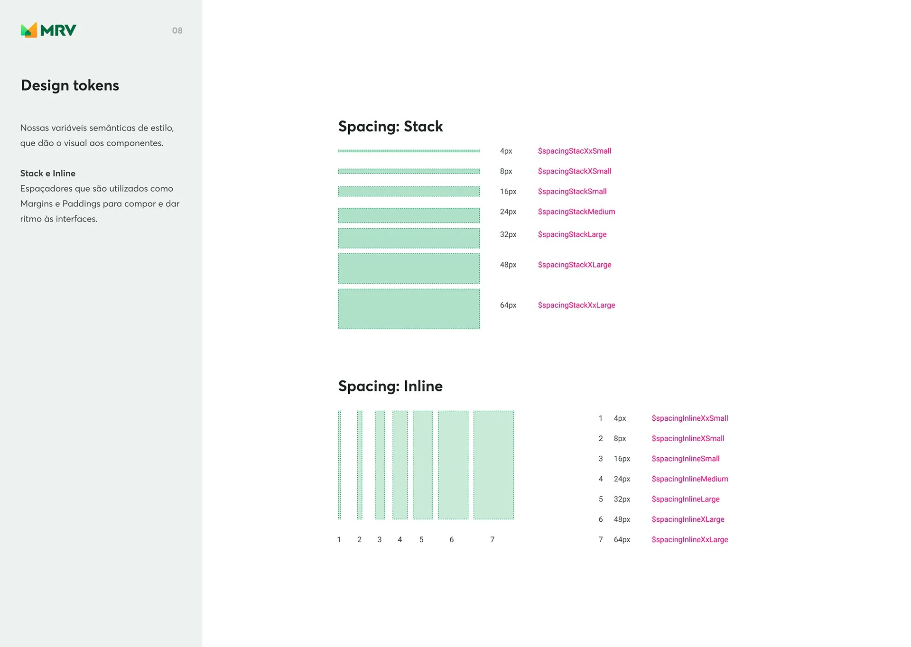Open the $spacingStackXLarge token link
The height and width of the screenshot is (647, 911).
tap(574, 265)
